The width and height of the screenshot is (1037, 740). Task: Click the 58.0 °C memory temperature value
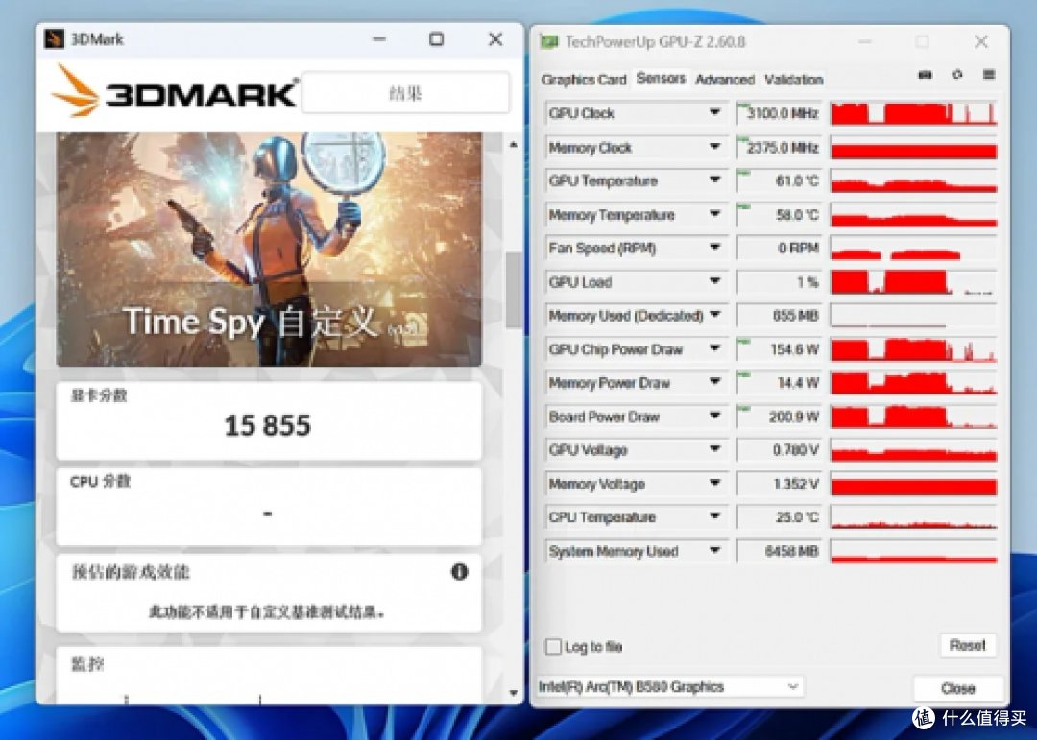[797, 214]
